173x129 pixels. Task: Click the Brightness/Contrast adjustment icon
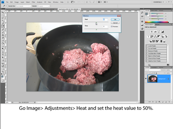152,32
